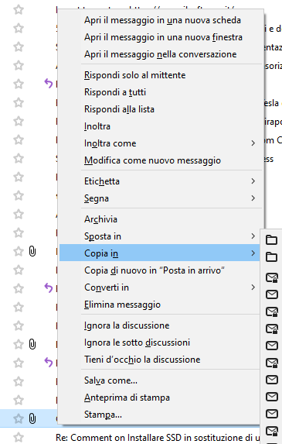This screenshot has width=282, height=444.
Task: Click the attachment paperclip in the highlighted row
Action: coord(32,418)
